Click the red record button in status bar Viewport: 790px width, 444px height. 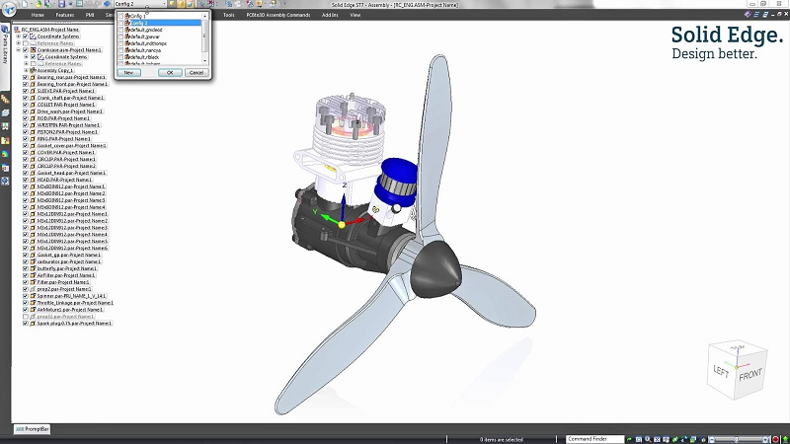[775, 438]
